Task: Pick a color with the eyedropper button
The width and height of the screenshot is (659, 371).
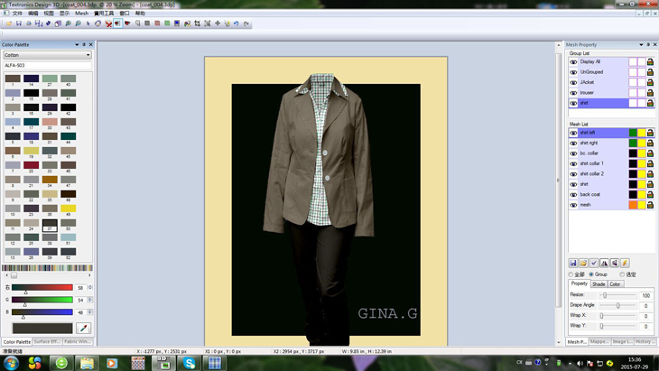Action: (83, 329)
